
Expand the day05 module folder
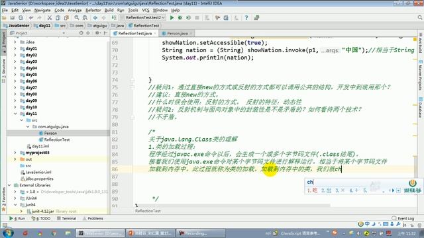point(15,75)
